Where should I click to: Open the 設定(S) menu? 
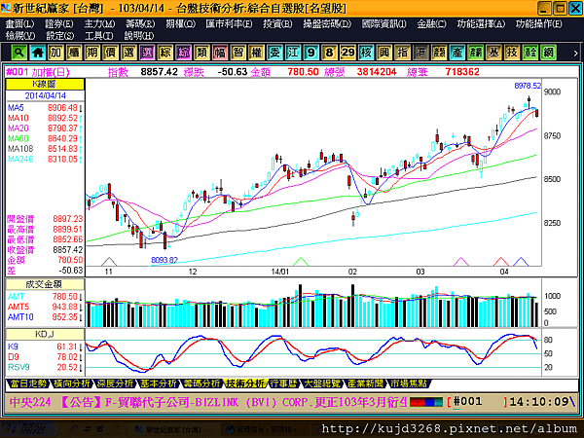[x=59, y=36]
